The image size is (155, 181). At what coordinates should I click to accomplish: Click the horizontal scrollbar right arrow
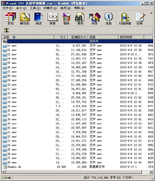pos(151,172)
